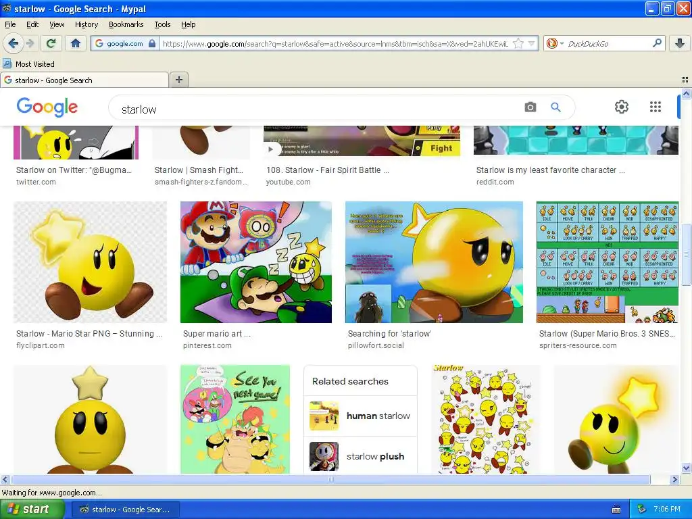Screen dimensions: 692x519
Task: Open Google quick settings gear
Action: [622, 107]
